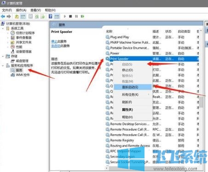Collapse the 存储 tree node

pos(3,56)
